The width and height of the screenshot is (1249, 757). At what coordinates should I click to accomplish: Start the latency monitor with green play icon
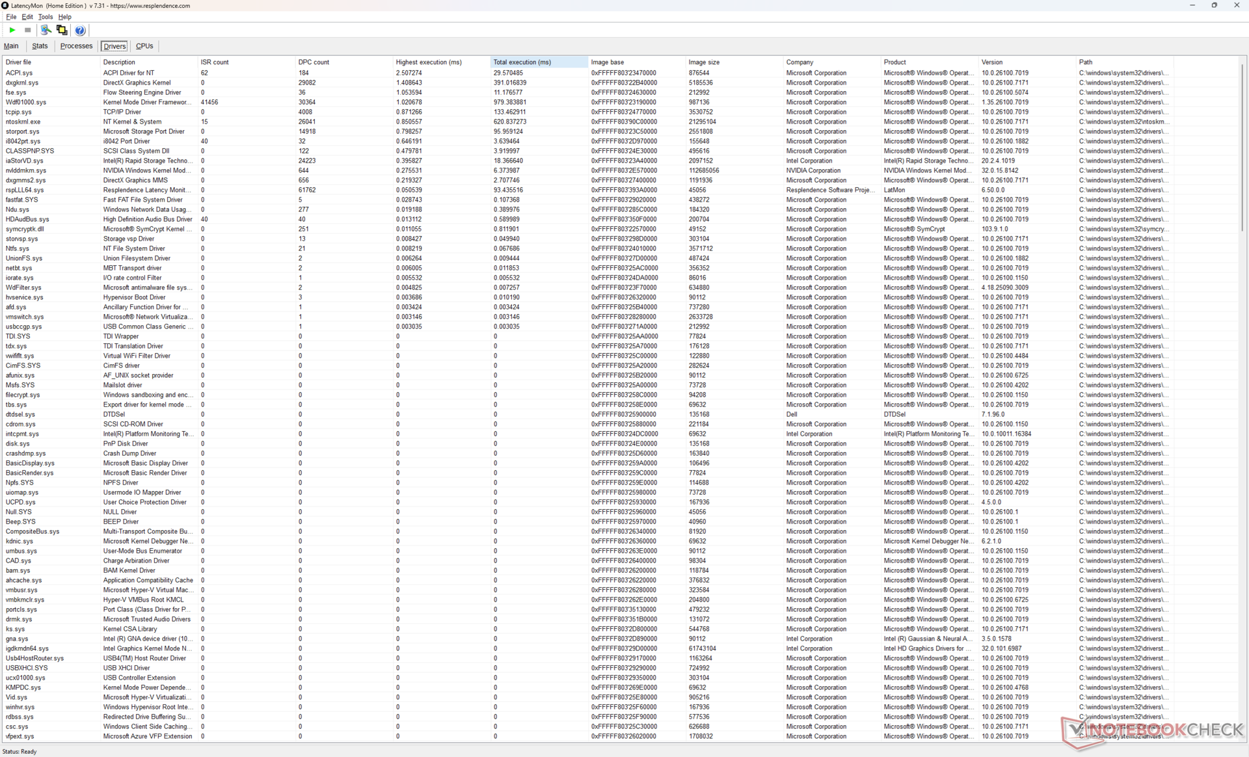tap(12, 30)
